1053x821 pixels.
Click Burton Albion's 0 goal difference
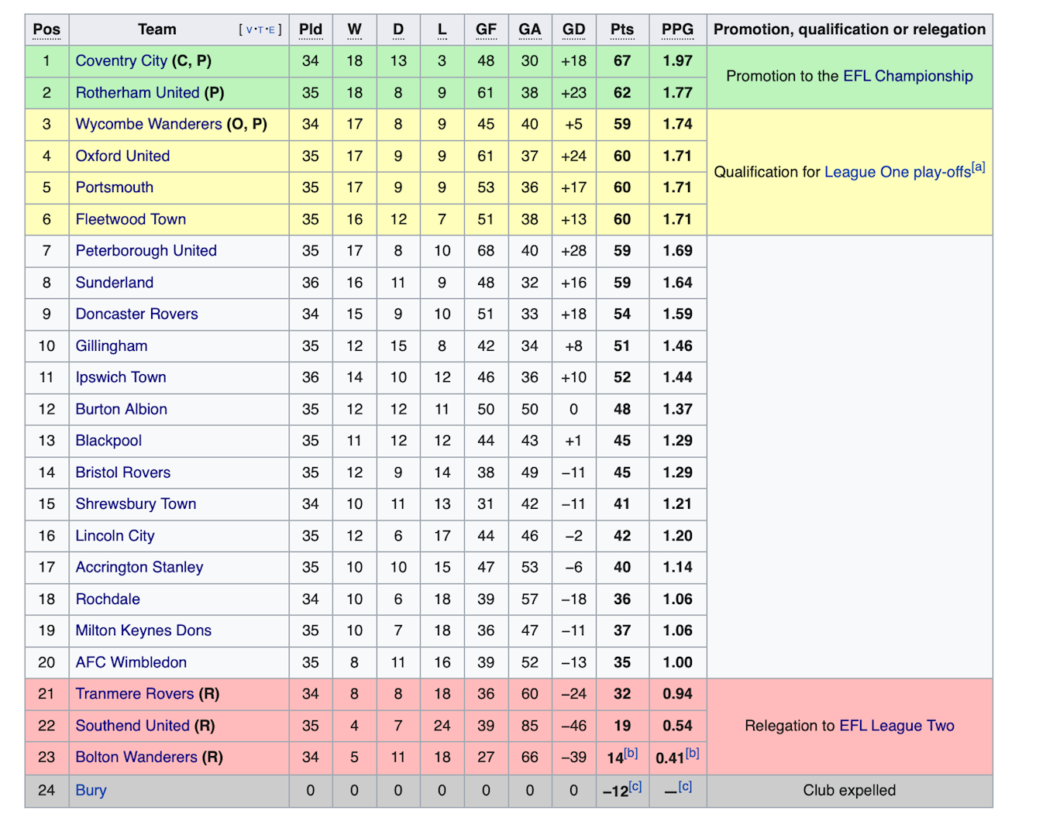click(573, 409)
